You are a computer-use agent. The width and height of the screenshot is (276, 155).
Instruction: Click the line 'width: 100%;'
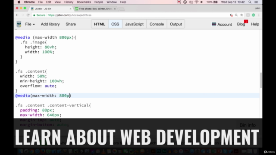point(39,52)
